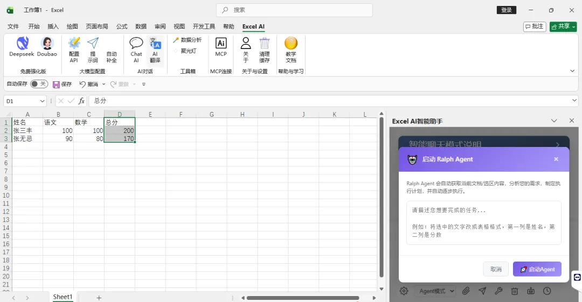Click the trash icon in assistant toolbar

[515, 291]
